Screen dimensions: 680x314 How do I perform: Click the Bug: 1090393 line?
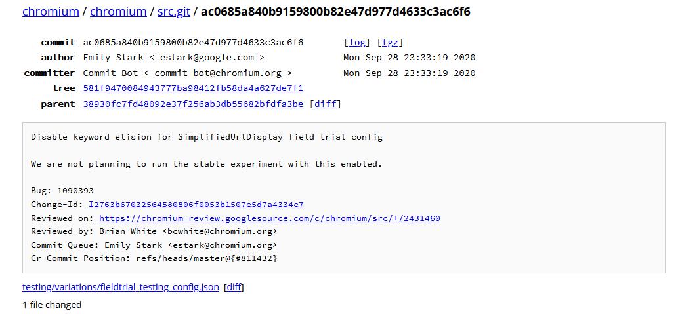(62, 191)
